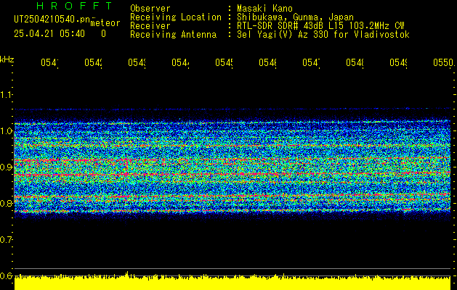Image resolution: width=457 pixels, height=290 pixels.
Task: Click the 3el Yagi antenna description
Action: (323, 35)
